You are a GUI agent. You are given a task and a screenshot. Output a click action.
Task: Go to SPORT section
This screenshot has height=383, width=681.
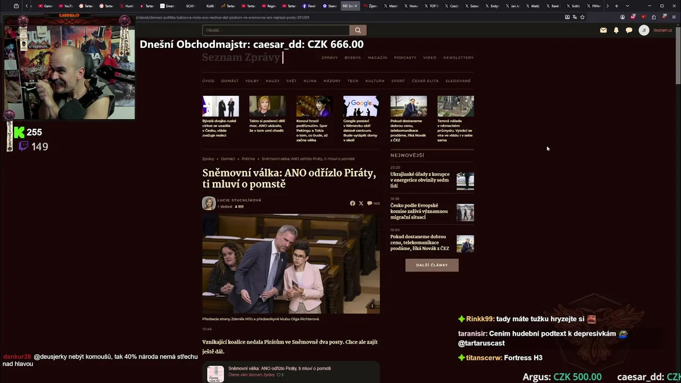398,81
